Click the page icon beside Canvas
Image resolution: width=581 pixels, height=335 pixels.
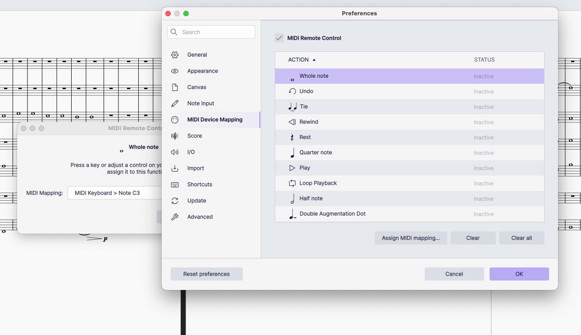click(175, 87)
